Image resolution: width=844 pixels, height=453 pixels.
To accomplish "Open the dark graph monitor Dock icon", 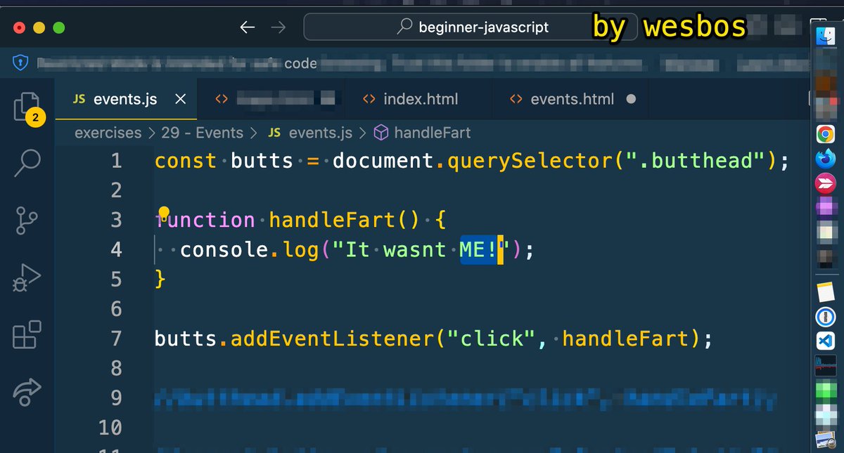I will click(x=825, y=366).
